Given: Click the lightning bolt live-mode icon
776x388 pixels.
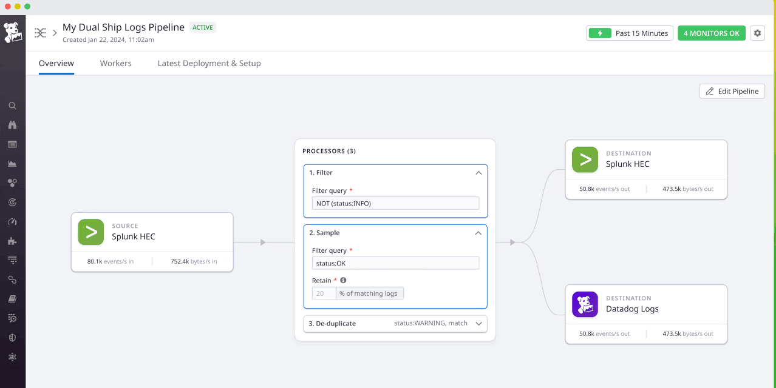Looking at the screenshot, I should [x=600, y=33].
